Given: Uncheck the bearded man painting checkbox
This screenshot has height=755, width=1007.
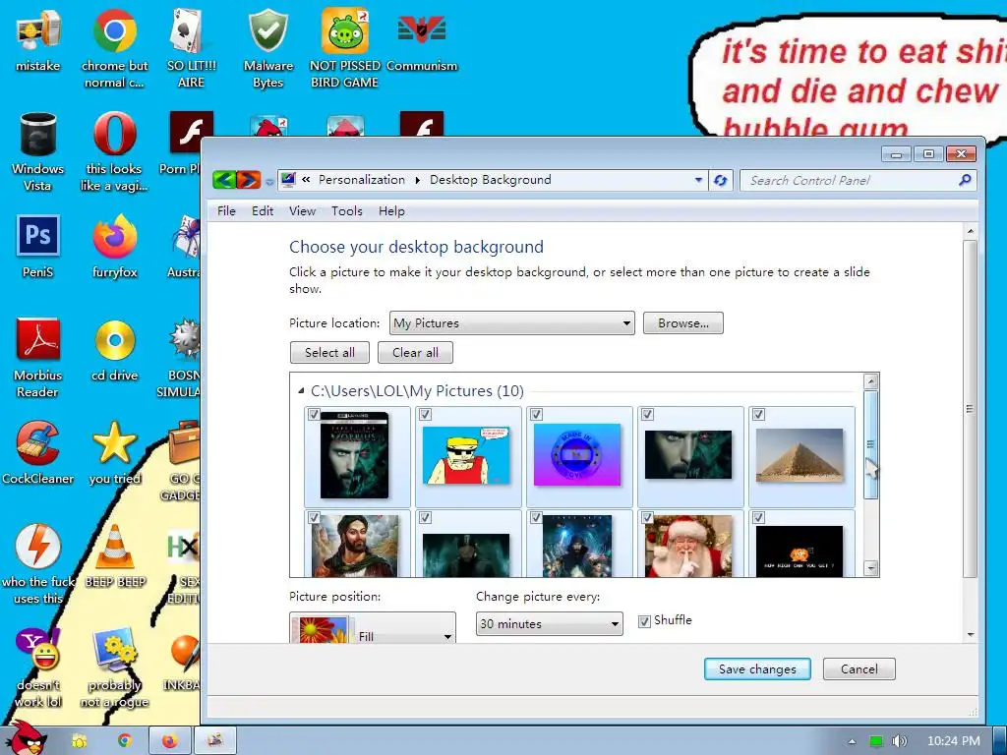Looking at the screenshot, I should pos(314,518).
